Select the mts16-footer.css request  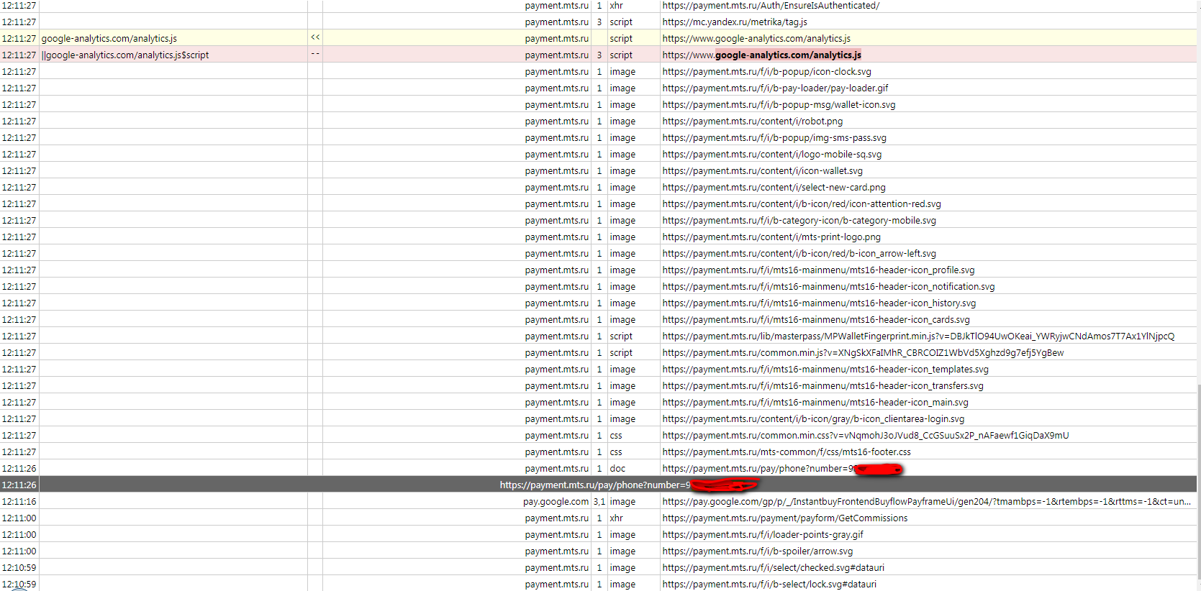[x=787, y=452]
